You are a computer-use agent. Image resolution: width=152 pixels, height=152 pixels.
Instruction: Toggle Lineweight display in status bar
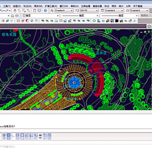point(41,136)
